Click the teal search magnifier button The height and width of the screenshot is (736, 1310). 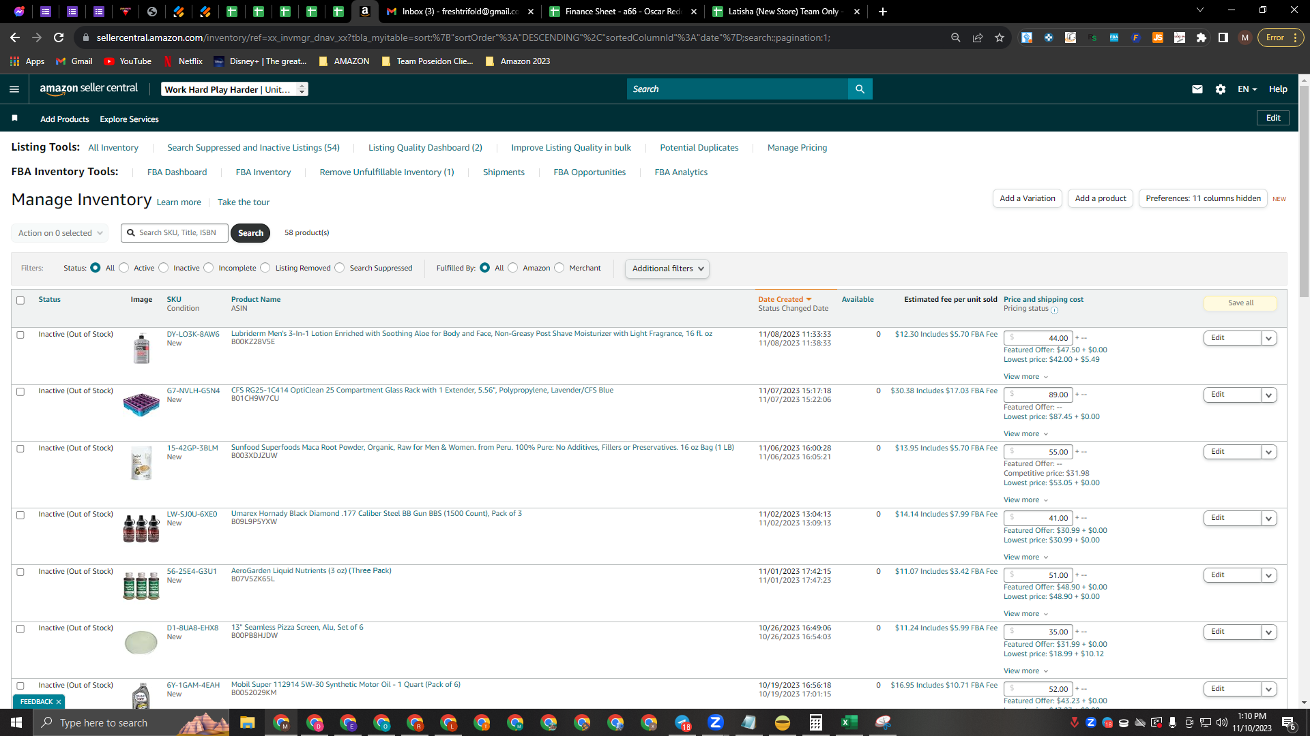click(x=860, y=89)
